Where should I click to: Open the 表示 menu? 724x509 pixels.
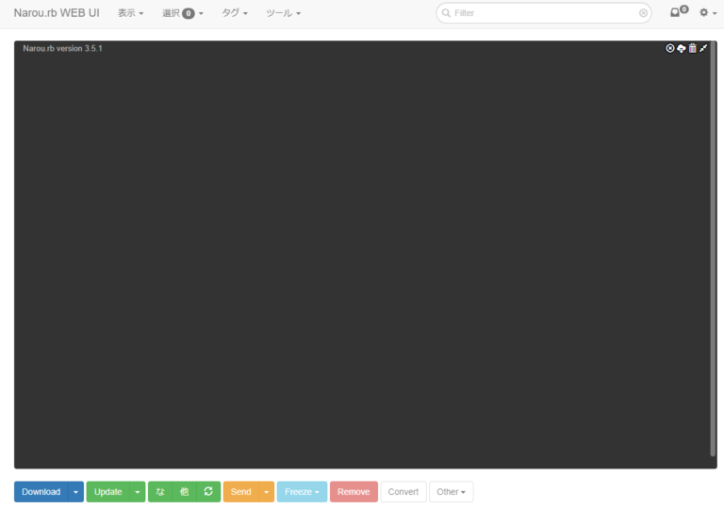point(130,13)
